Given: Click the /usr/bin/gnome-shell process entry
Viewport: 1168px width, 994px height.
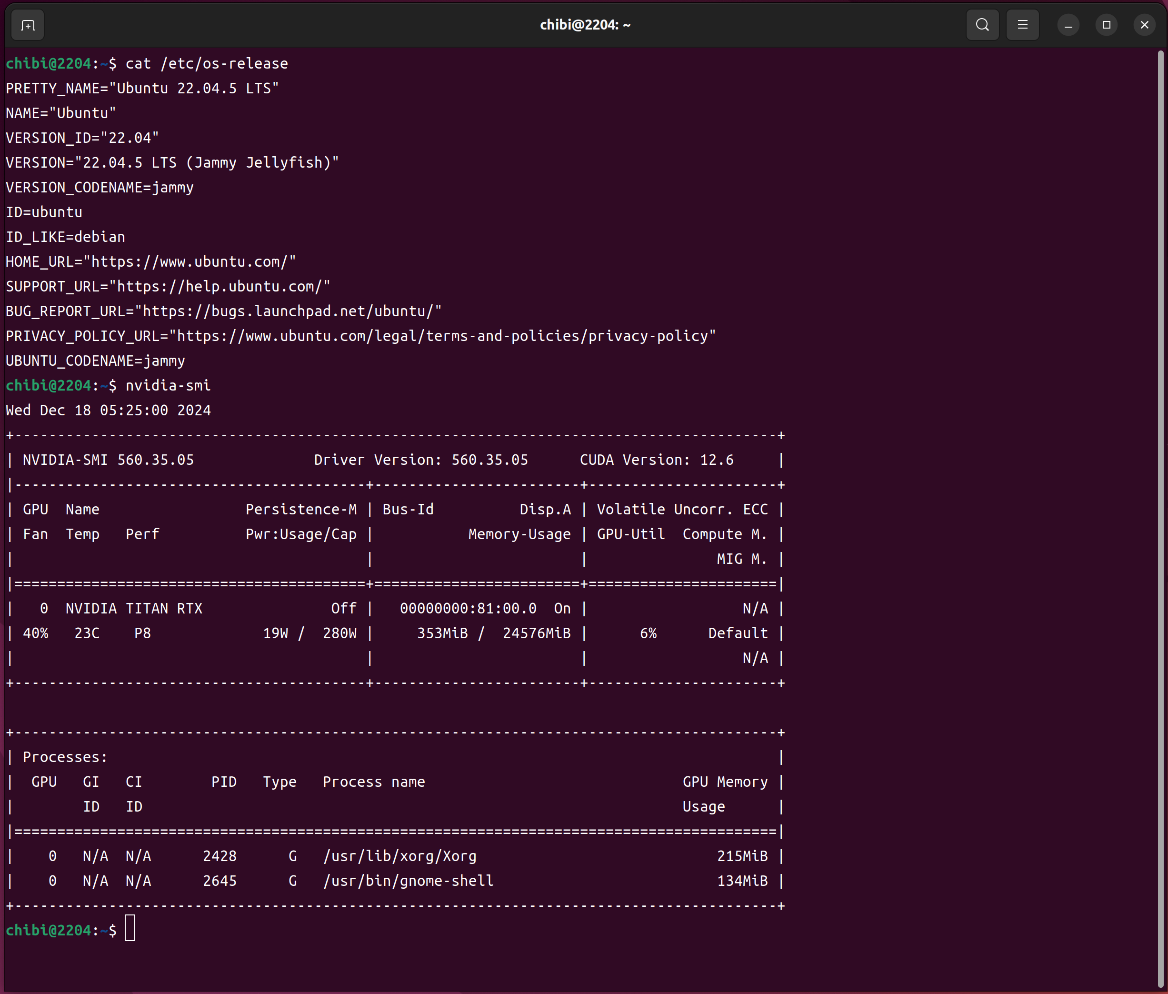Looking at the screenshot, I should click(x=408, y=881).
